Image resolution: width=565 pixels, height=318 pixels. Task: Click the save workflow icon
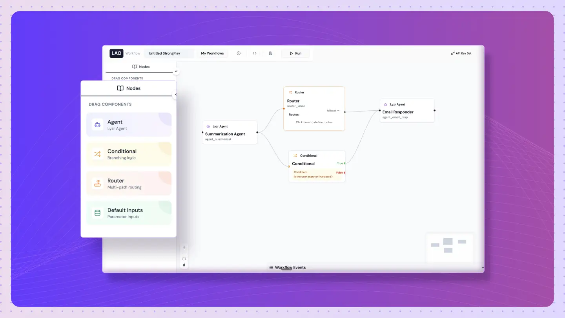(x=270, y=53)
